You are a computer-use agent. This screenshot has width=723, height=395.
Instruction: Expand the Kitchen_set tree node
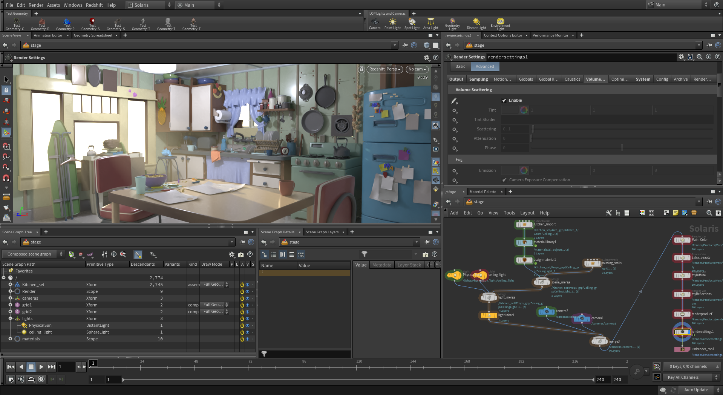[x=11, y=285]
